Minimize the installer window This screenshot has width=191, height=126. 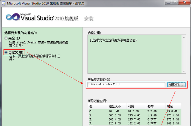169,2
